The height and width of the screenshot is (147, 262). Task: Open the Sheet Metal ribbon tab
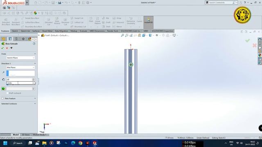point(47,31)
